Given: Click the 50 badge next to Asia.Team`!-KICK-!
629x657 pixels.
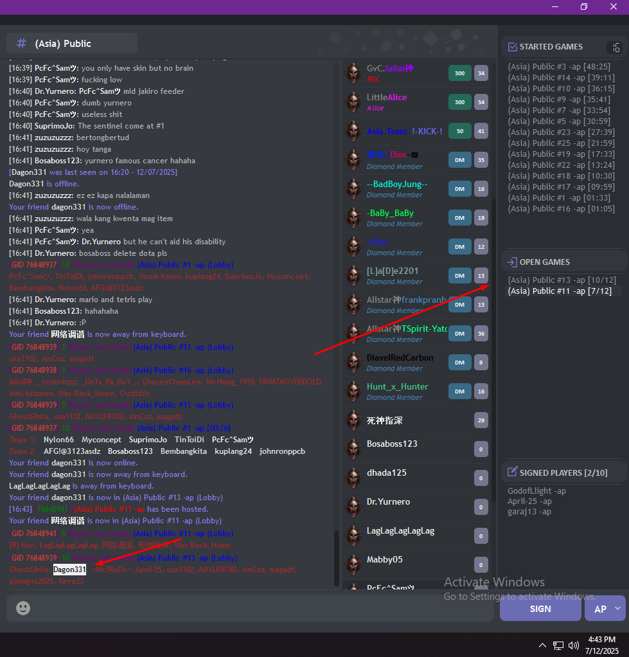Looking at the screenshot, I should click(x=460, y=130).
